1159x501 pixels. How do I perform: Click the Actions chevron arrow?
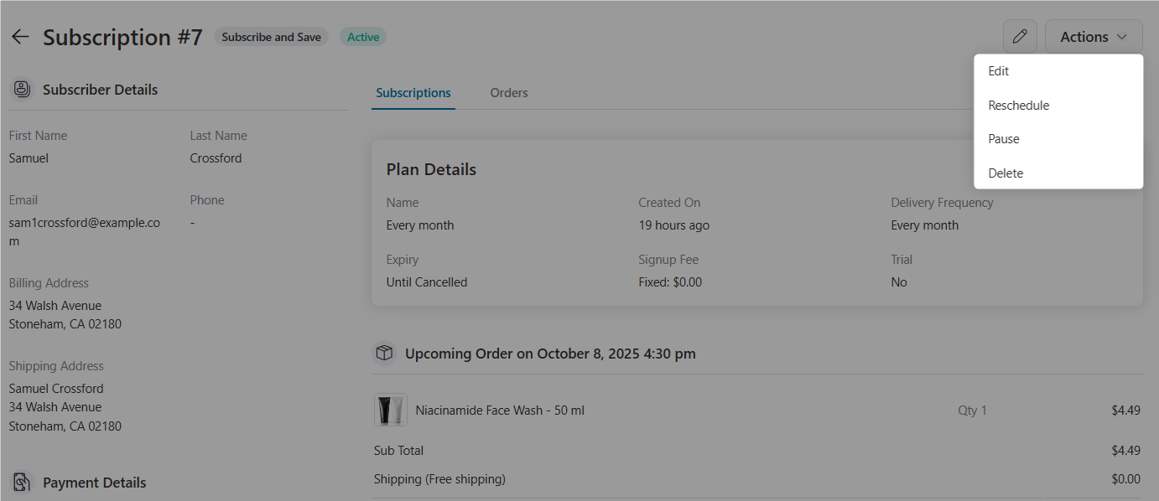pyautogui.click(x=1120, y=37)
